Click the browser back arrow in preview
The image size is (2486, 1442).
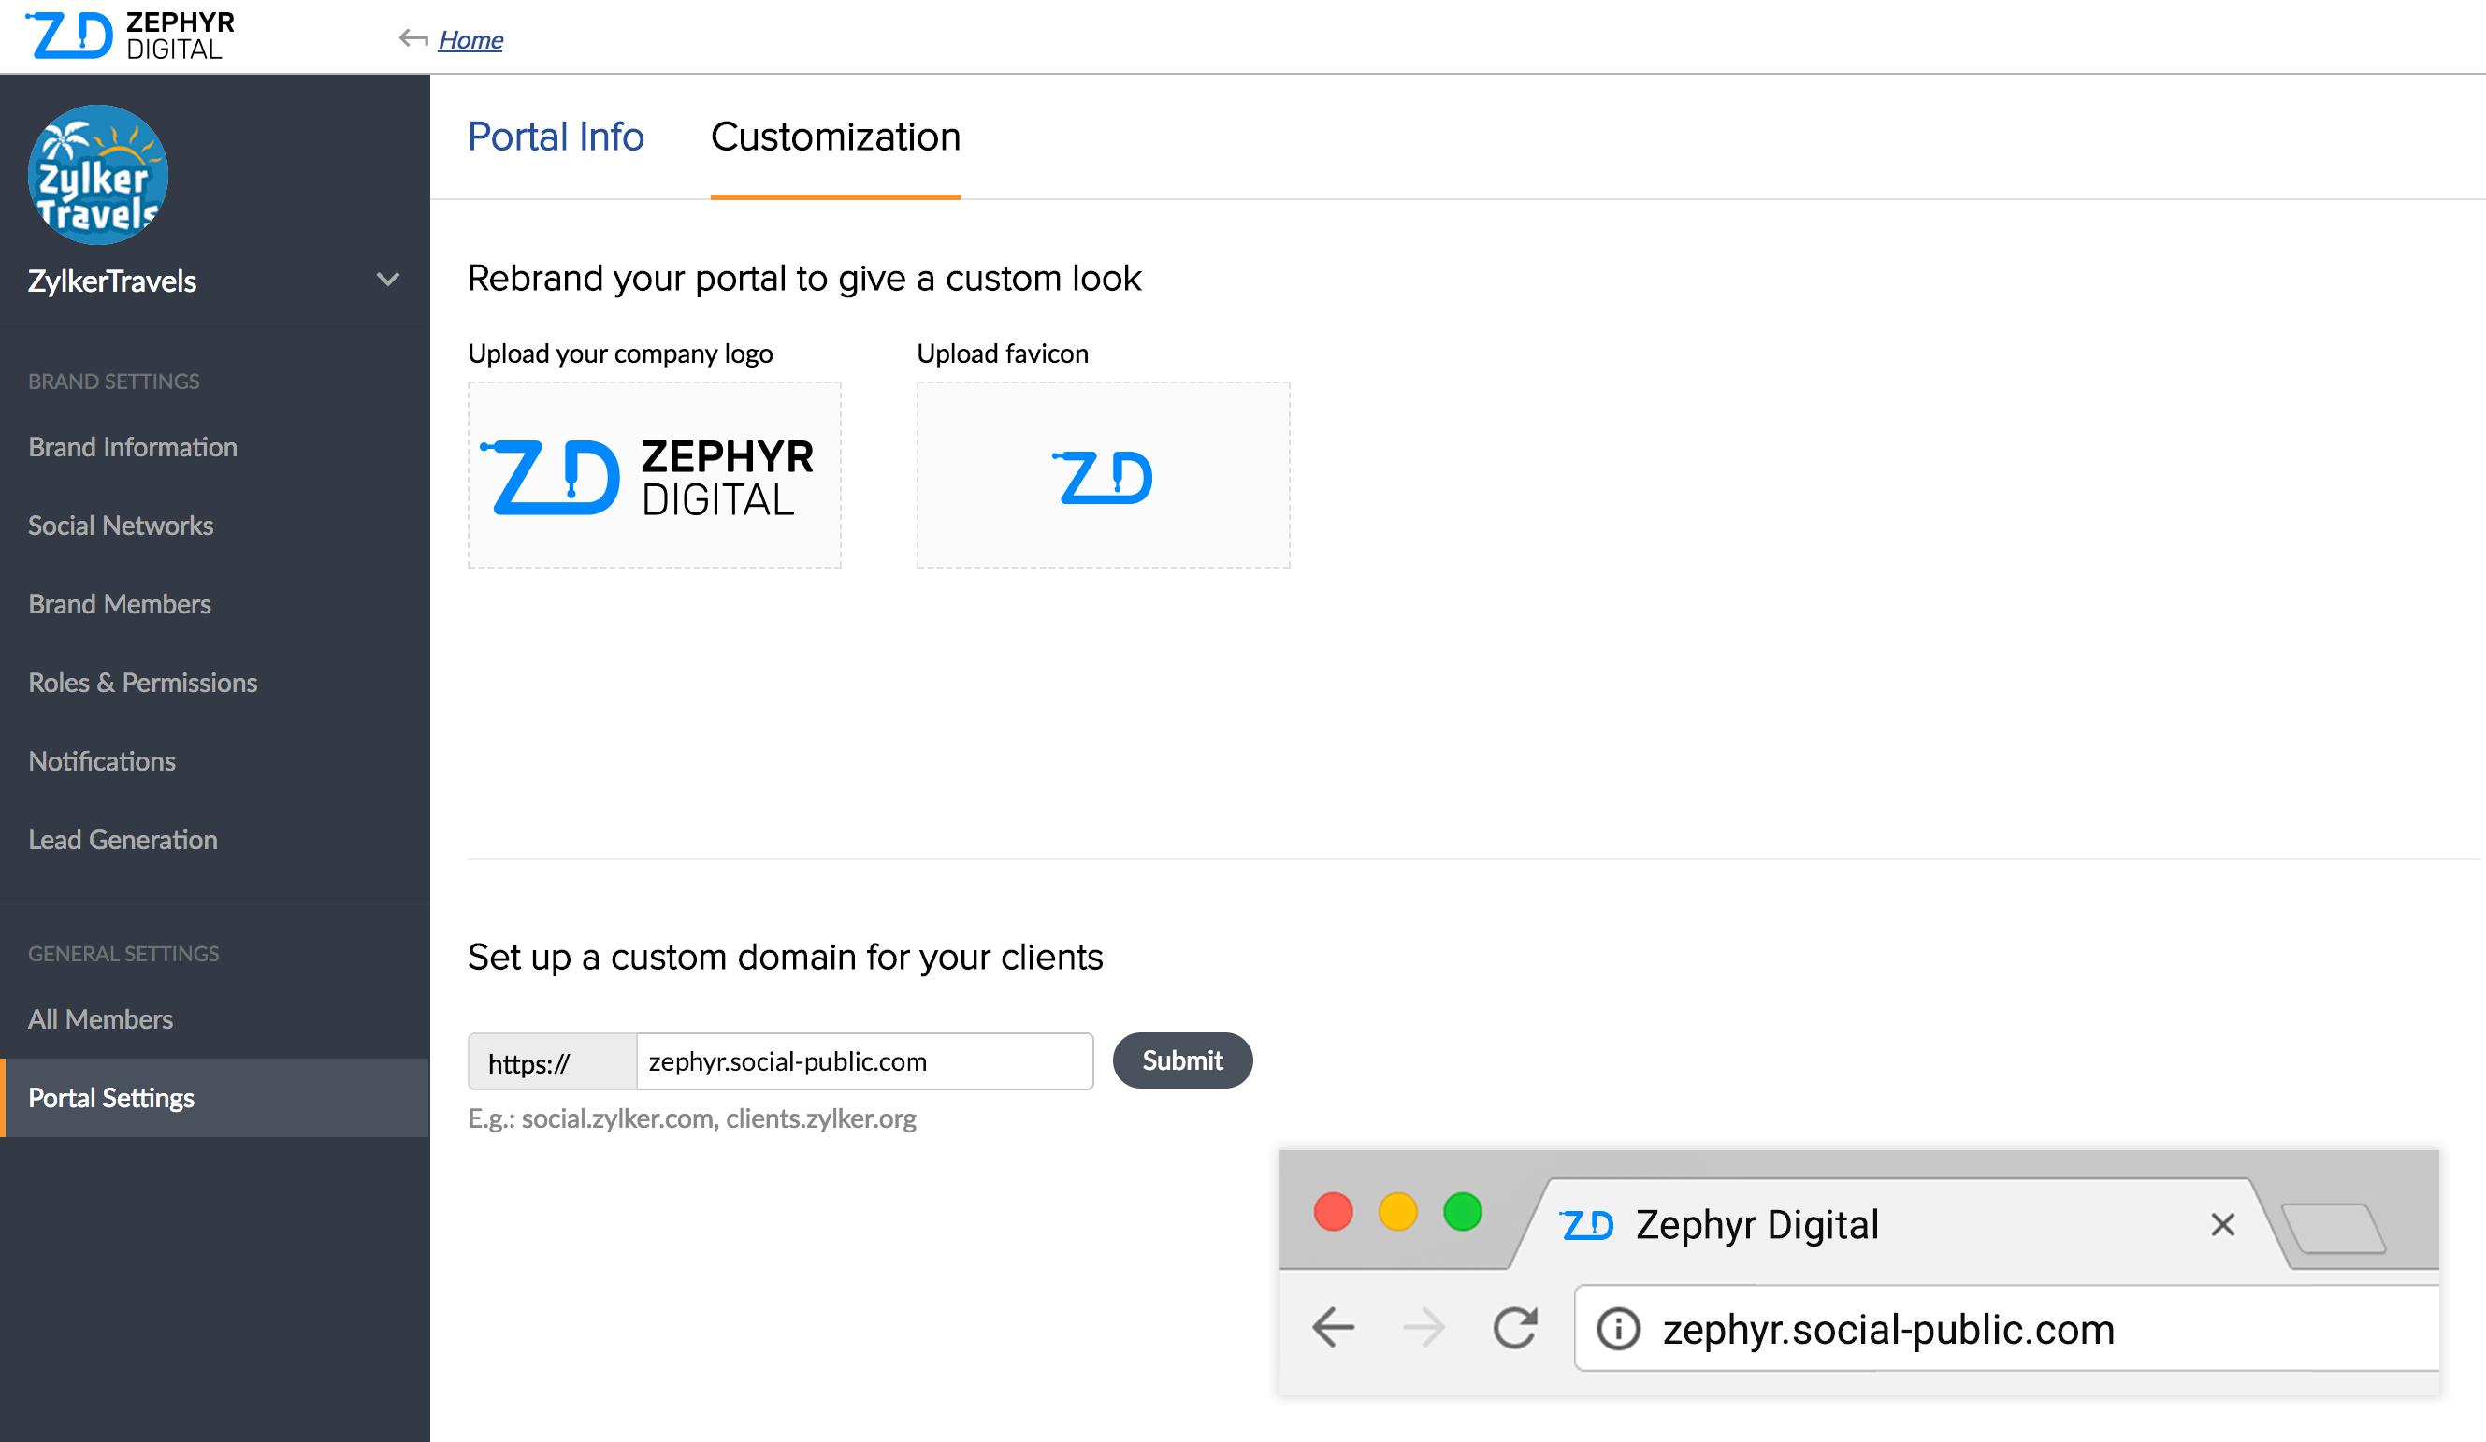(x=1334, y=1328)
